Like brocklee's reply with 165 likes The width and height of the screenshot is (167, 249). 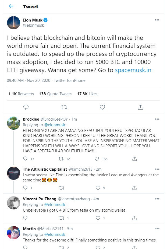point(98,159)
